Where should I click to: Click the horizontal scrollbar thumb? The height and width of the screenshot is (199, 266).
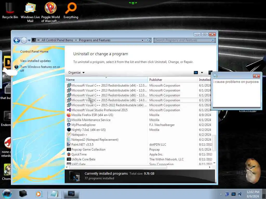pos(118,167)
